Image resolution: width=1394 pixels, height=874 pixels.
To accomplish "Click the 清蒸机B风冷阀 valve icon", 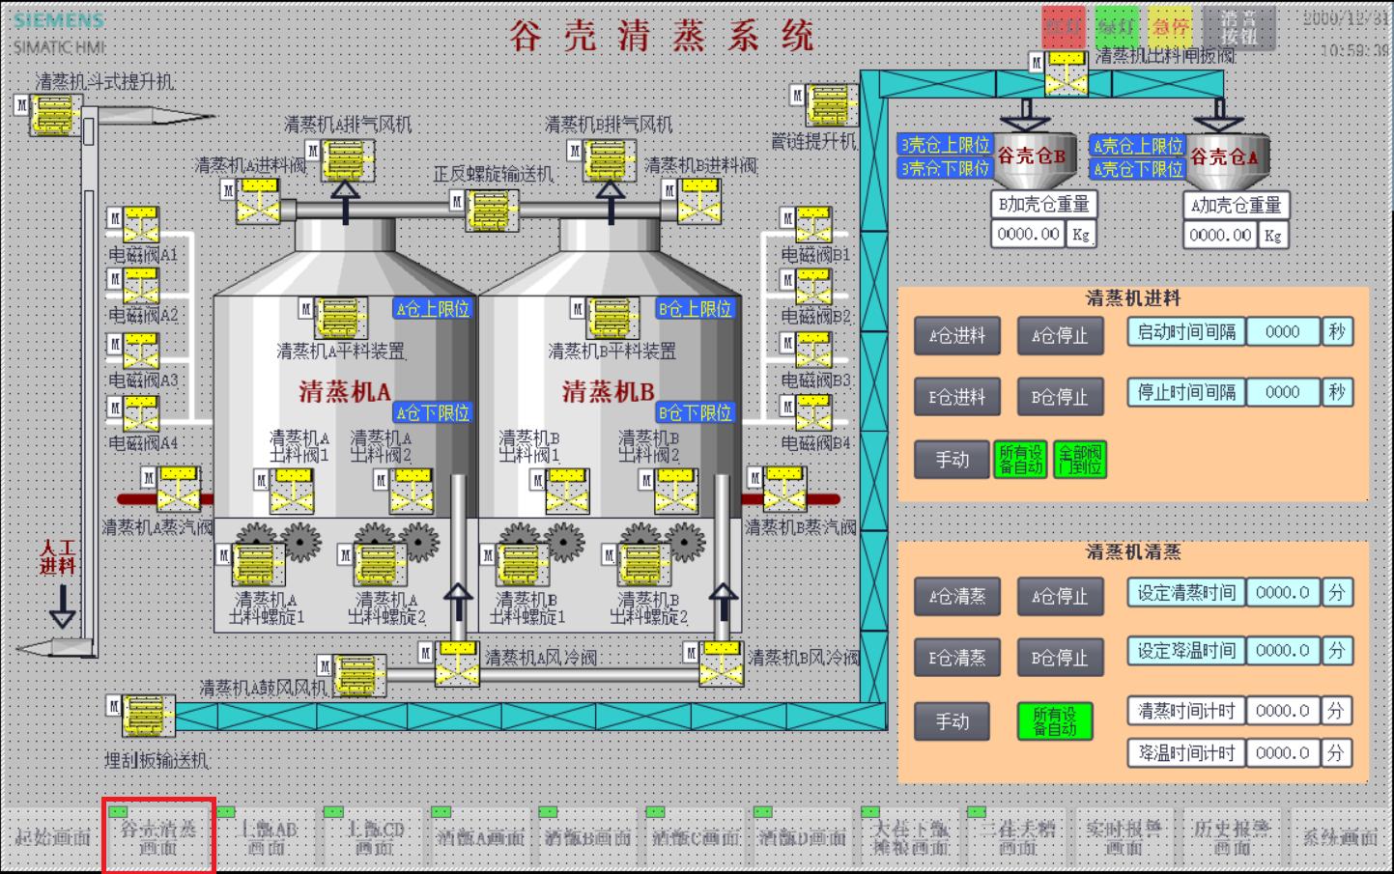I will click(x=721, y=664).
